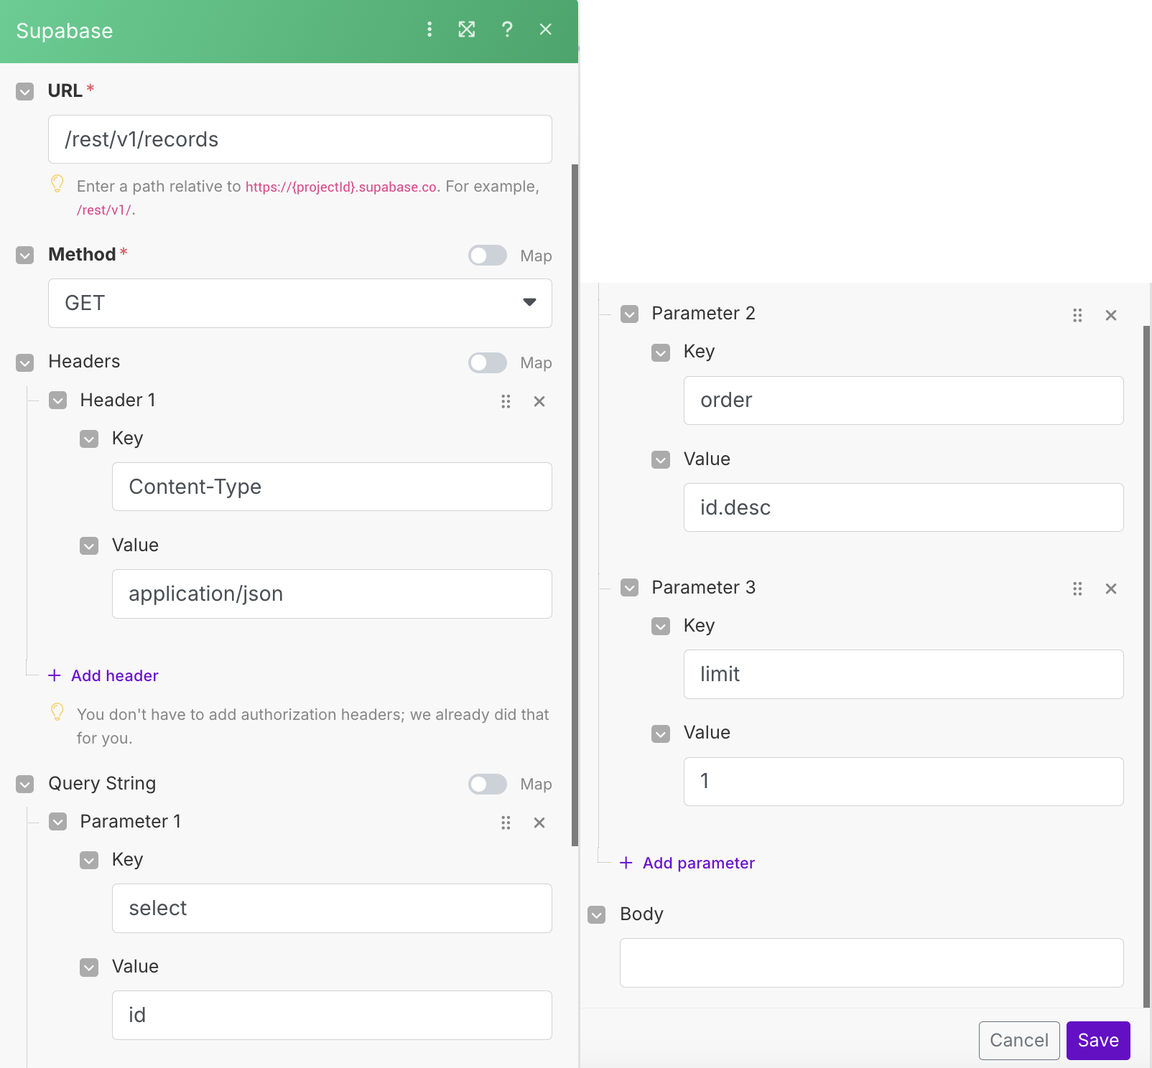Enable Map mode for Query String

pos(488,784)
